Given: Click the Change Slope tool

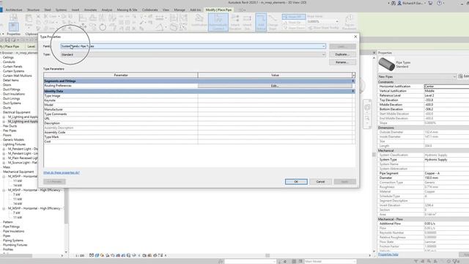Looking at the screenshot, I should pyautogui.click(x=273, y=22).
